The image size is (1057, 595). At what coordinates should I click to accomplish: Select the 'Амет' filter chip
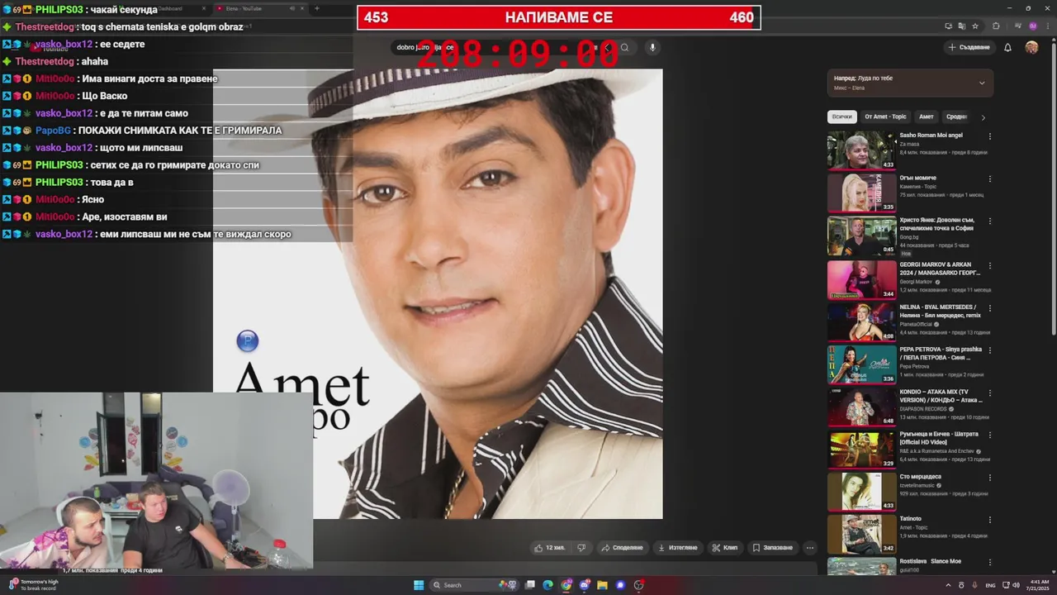click(x=927, y=117)
